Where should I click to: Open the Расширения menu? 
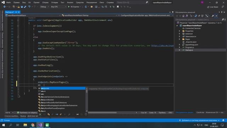point(92,2)
